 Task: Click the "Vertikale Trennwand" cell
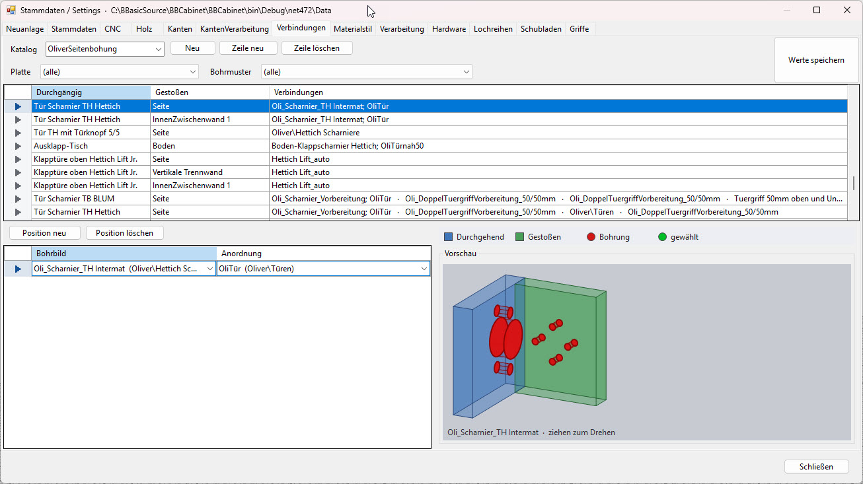coord(210,172)
